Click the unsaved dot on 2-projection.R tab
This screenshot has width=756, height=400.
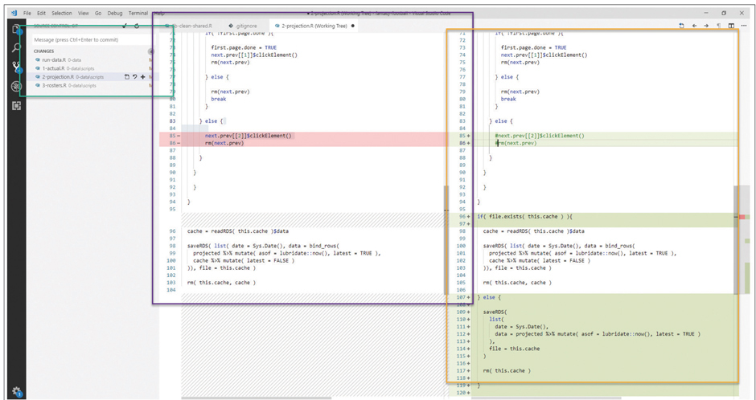tap(352, 26)
